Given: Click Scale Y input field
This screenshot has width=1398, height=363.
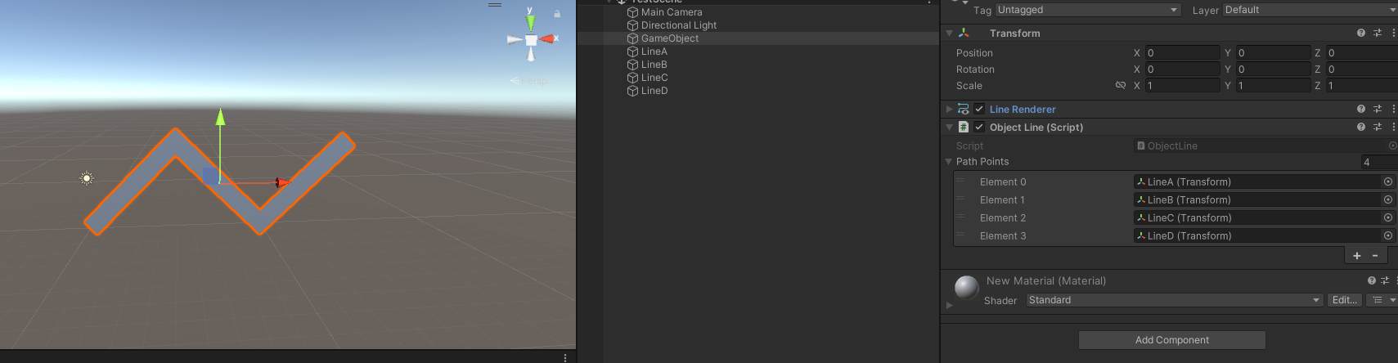Looking at the screenshot, I should (1273, 86).
